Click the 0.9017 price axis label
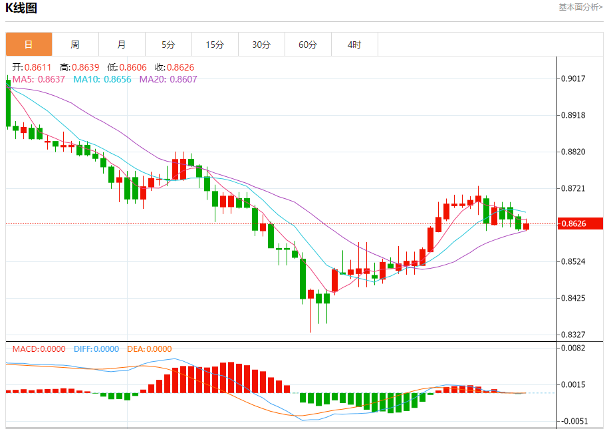This screenshot has height=429, width=607. [x=573, y=78]
